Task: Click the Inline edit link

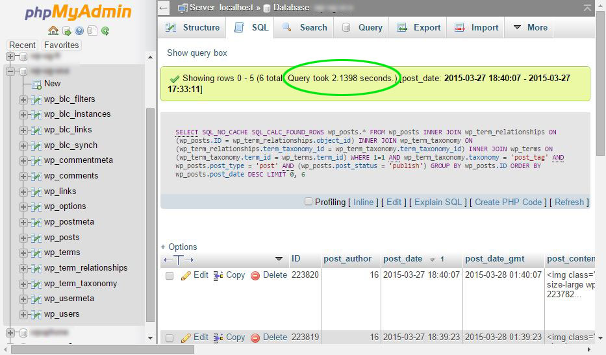Action: [x=363, y=202]
